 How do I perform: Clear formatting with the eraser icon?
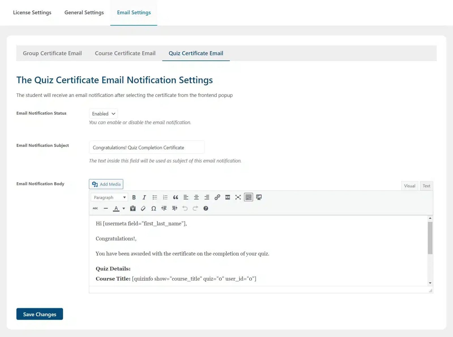coord(143,208)
